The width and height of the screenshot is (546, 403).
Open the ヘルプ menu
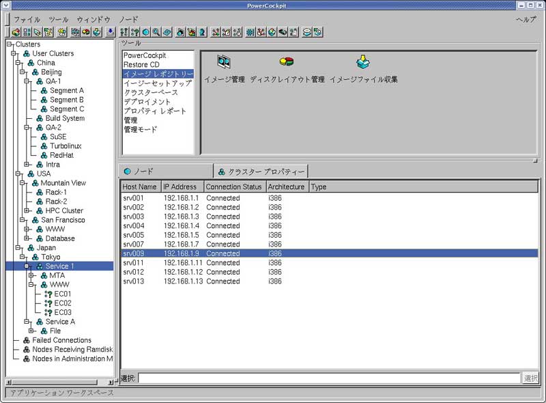pos(526,20)
